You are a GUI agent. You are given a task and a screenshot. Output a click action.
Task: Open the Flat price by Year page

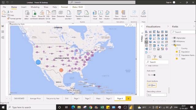click(53, 98)
